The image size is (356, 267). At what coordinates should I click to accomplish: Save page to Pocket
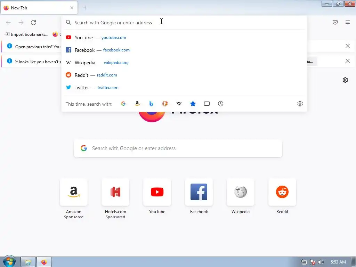(335, 22)
